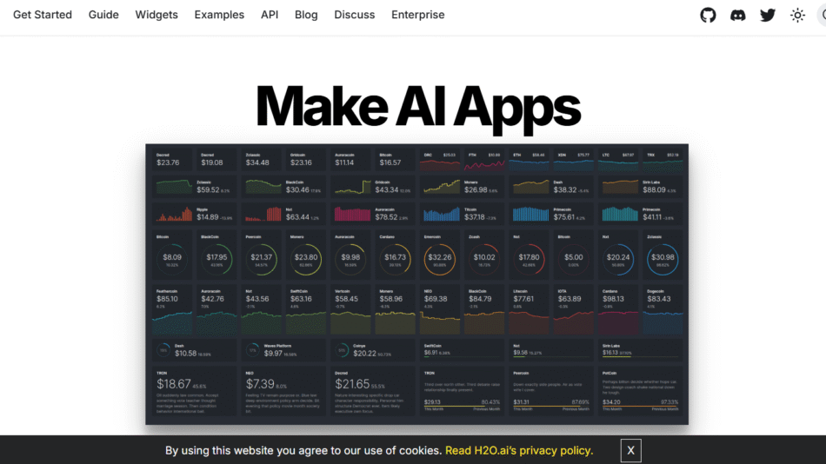
Task: Open the Discuss nav link
Action: click(x=355, y=15)
